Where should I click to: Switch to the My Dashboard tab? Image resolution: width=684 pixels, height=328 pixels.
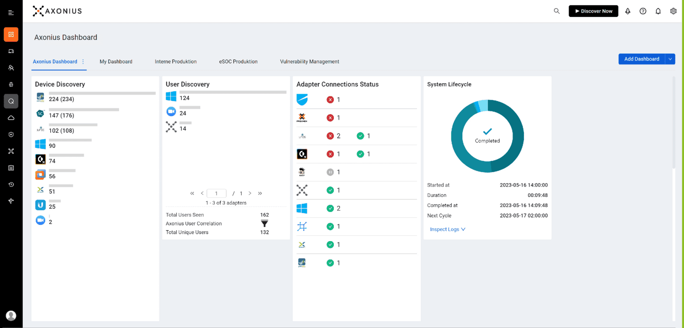pyautogui.click(x=116, y=61)
